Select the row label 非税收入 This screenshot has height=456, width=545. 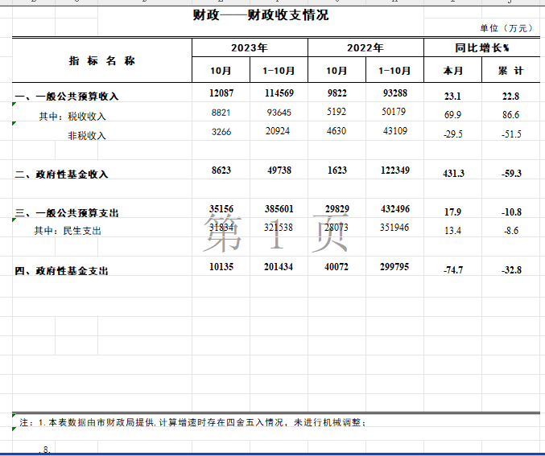(x=87, y=135)
